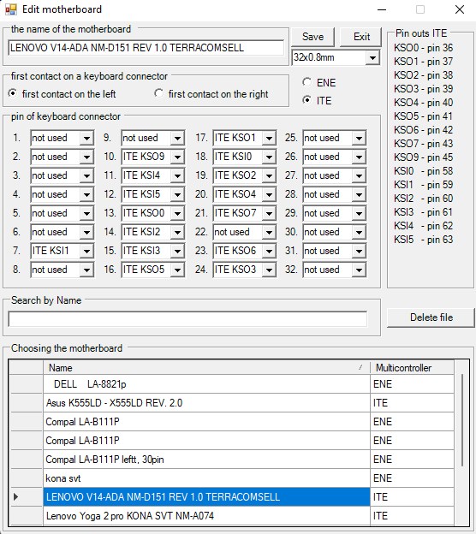Image resolution: width=476 pixels, height=534 pixels.
Task: Click the Search by Name input field
Action: point(187,319)
